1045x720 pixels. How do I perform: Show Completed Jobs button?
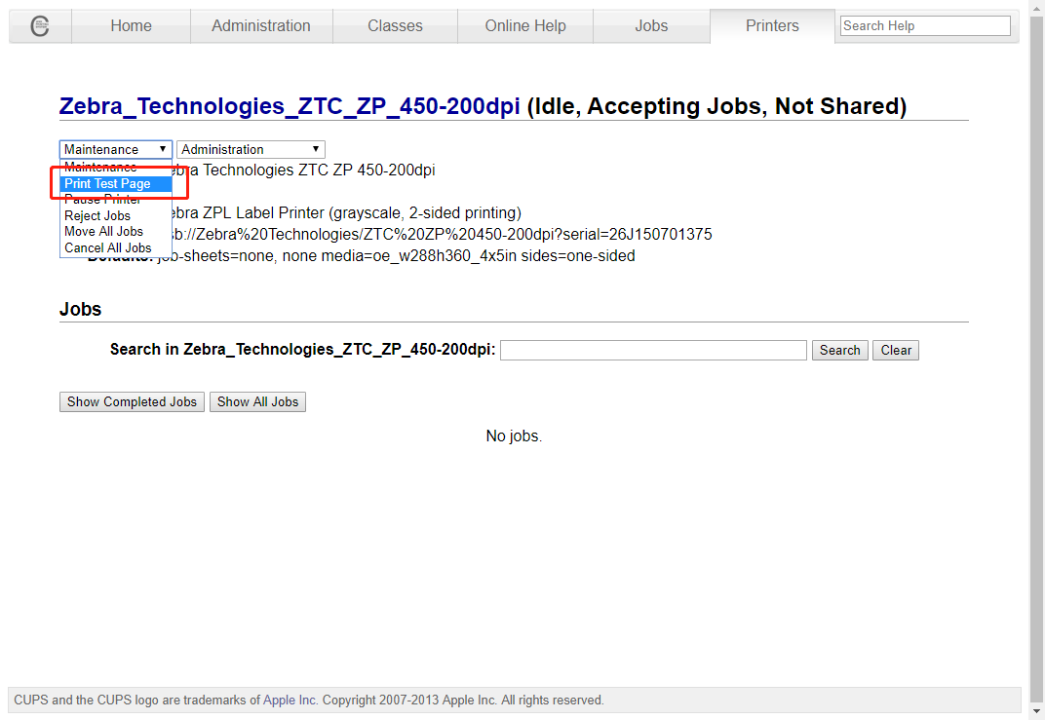tap(132, 401)
